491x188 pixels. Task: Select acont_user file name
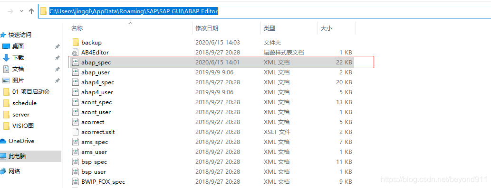tap(96, 112)
